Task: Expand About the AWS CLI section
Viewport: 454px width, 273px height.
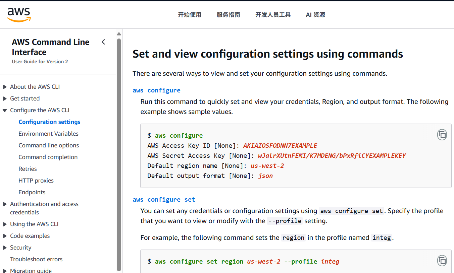Action: (5, 87)
